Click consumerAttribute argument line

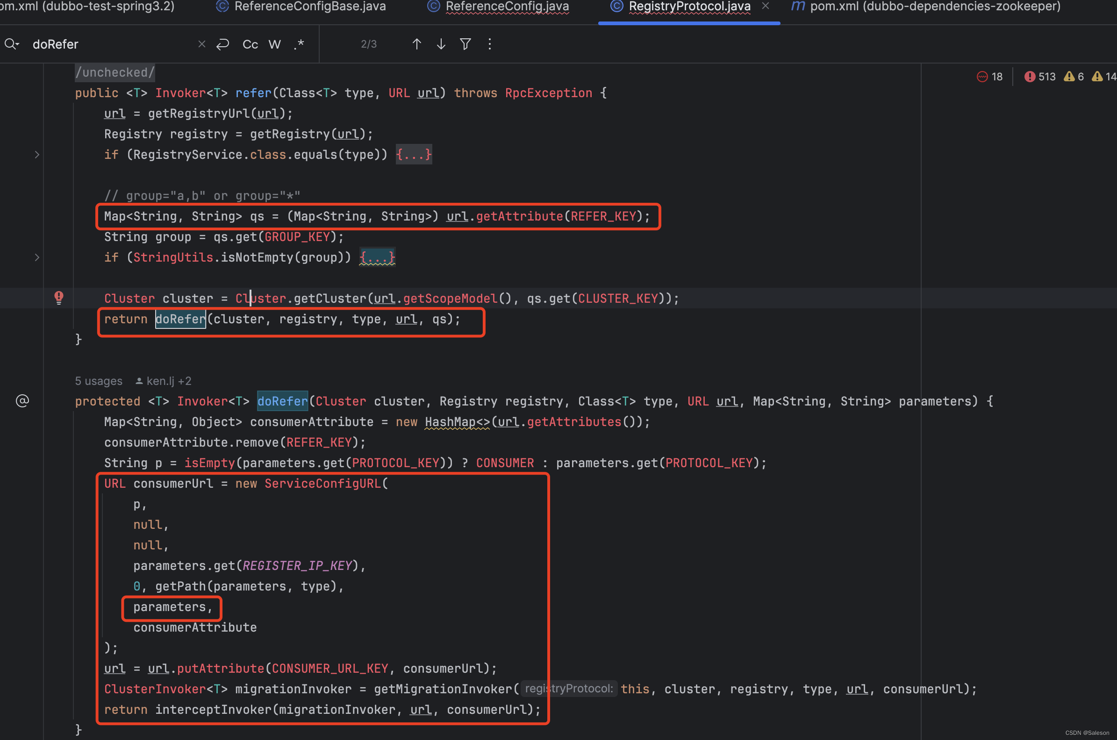click(x=195, y=628)
